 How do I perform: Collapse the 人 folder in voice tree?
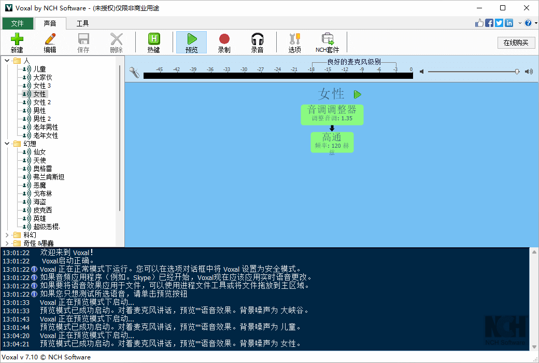point(7,61)
